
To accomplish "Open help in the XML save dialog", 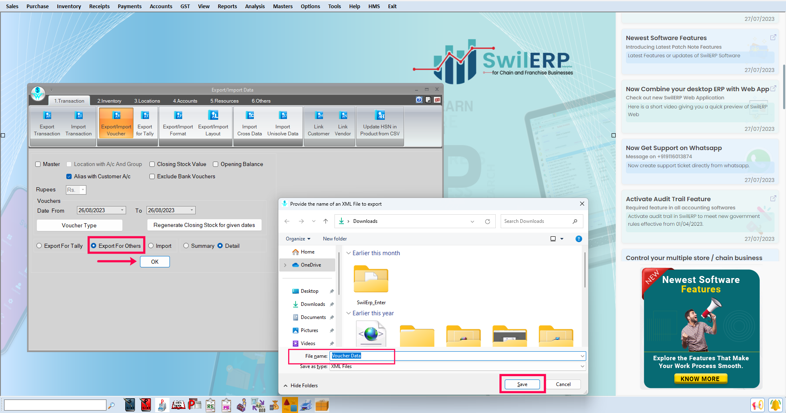I will point(578,239).
